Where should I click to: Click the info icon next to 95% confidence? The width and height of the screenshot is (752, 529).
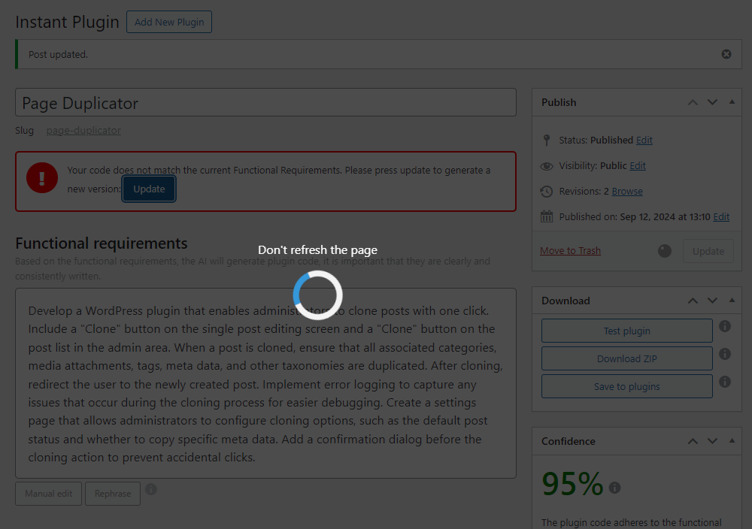[614, 488]
